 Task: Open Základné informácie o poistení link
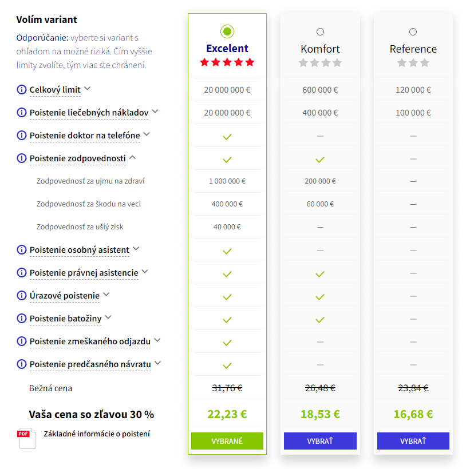click(x=97, y=434)
